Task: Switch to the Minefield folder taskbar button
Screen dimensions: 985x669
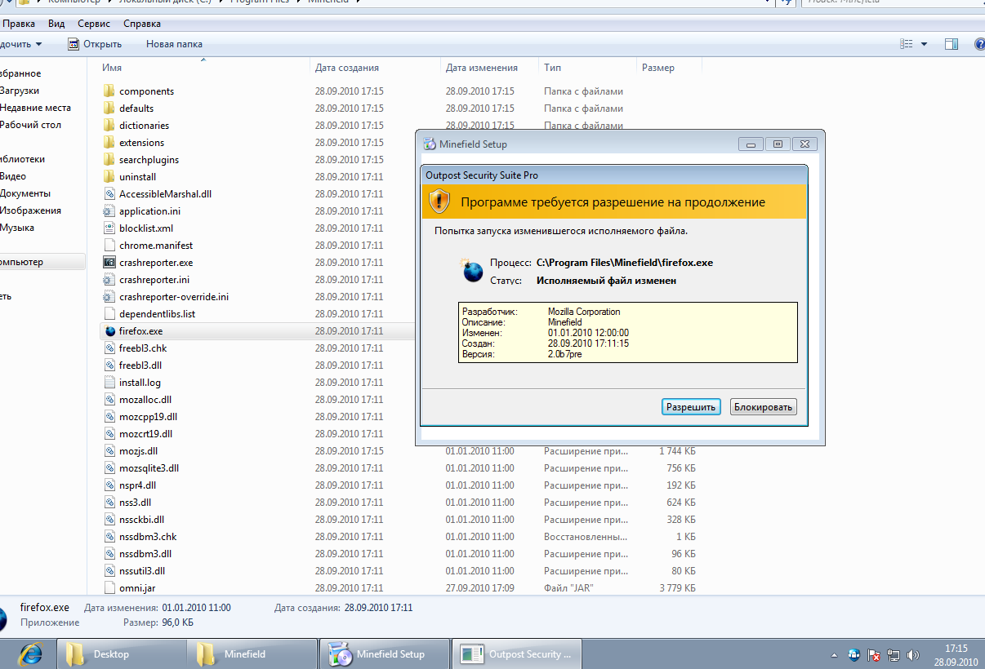Action: pos(252,654)
